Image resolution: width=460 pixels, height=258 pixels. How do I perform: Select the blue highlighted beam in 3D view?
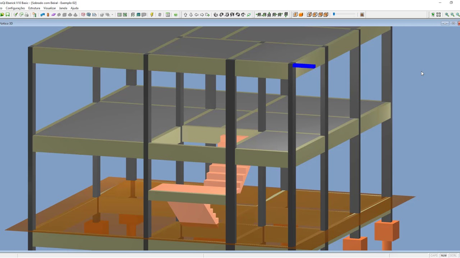tap(304, 66)
